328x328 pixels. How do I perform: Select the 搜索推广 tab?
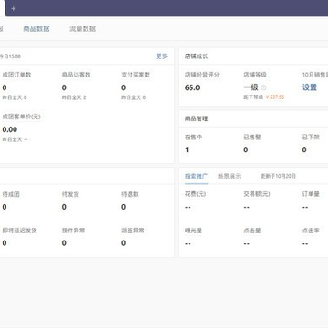197,176
